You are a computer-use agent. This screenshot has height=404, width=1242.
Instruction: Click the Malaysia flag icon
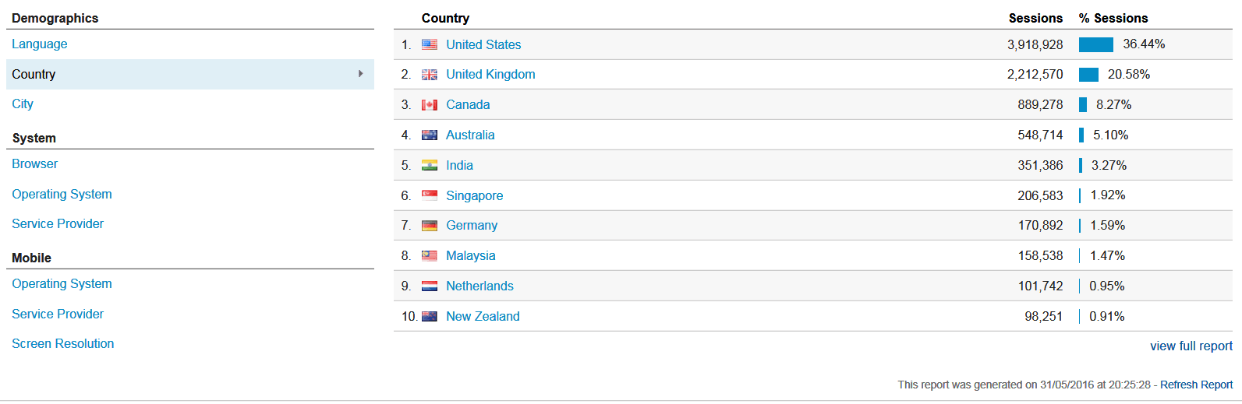coord(429,255)
